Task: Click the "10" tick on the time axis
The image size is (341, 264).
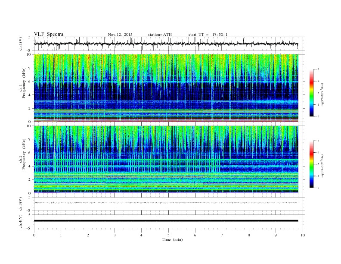Action: [x=303, y=235]
